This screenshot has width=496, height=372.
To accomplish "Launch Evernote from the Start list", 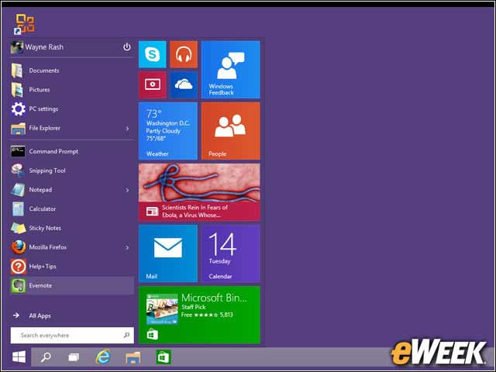I will [72, 285].
